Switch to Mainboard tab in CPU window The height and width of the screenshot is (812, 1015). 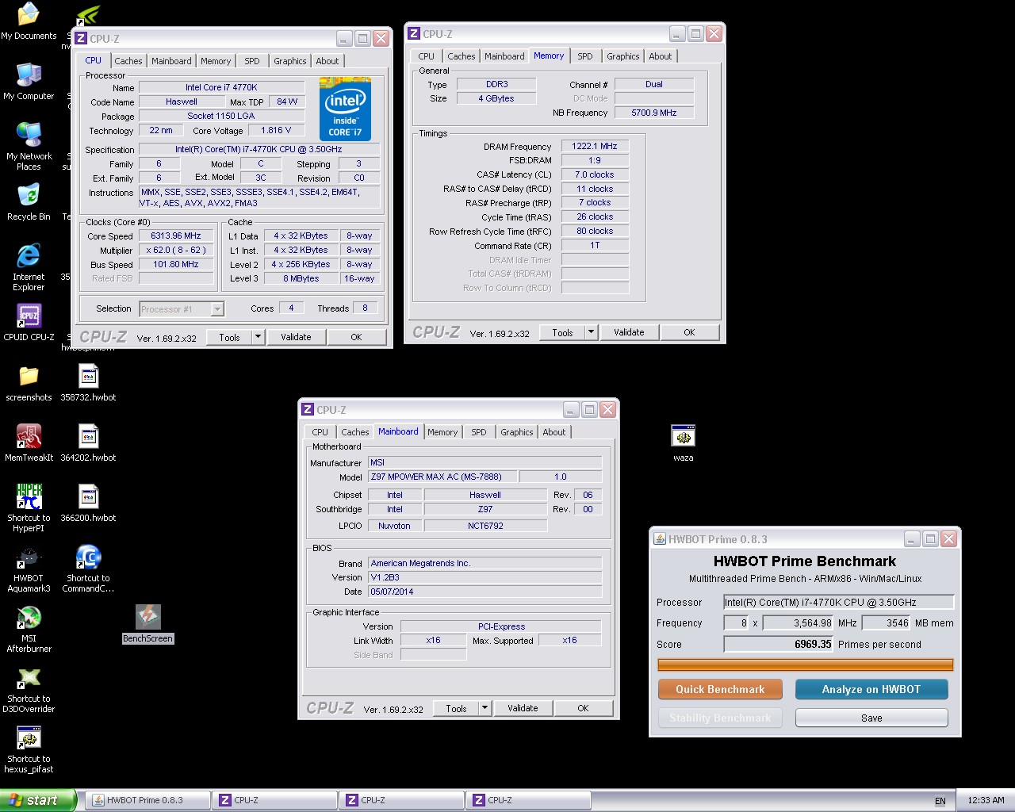pos(171,61)
